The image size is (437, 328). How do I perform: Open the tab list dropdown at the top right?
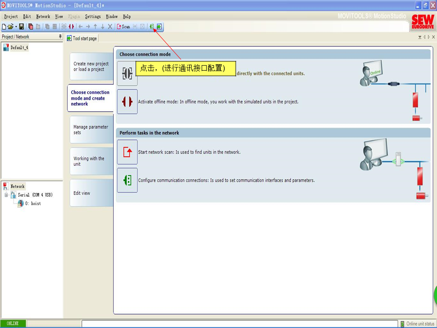click(420, 37)
